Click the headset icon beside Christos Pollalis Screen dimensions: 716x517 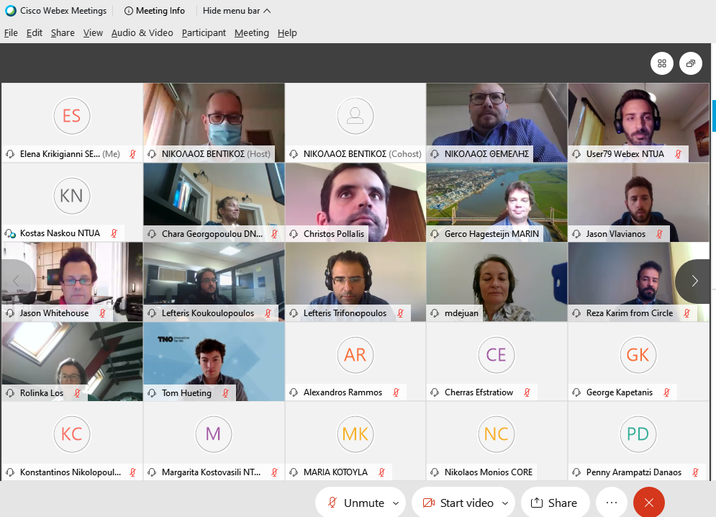[294, 234]
